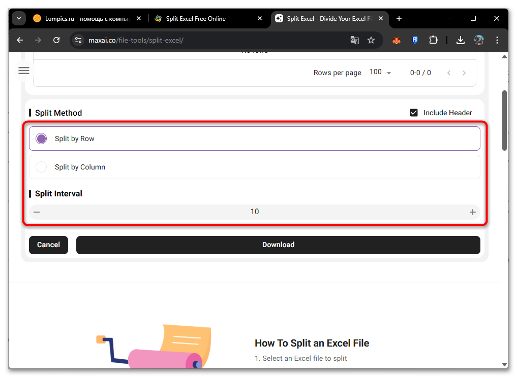Expand the tab search dropdown arrow

(x=18, y=19)
